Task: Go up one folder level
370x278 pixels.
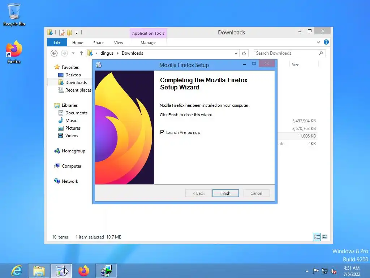Action: coord(81,53)
